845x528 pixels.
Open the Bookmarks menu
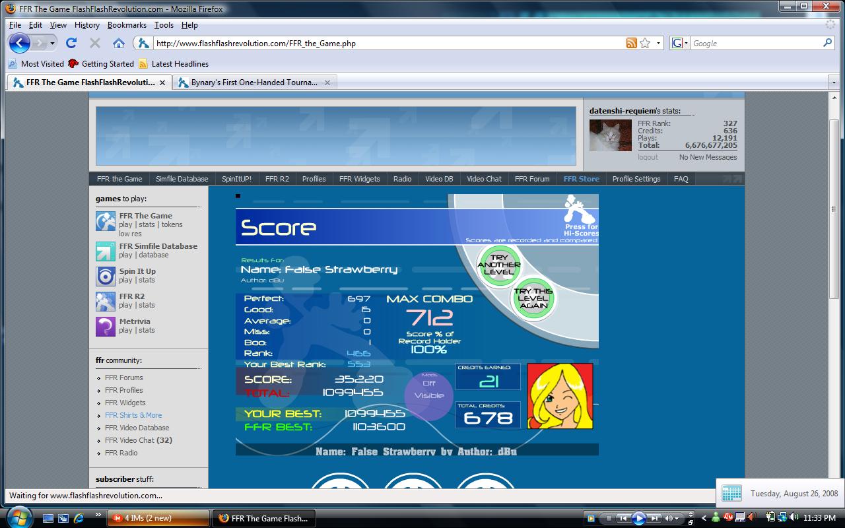(x=127, y=25)
